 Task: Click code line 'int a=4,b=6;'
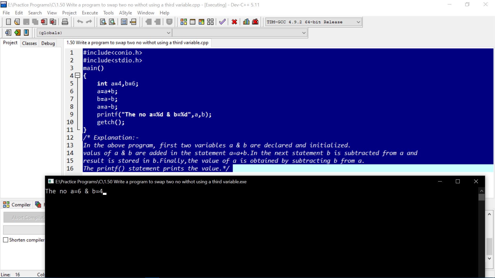[118, 83]
